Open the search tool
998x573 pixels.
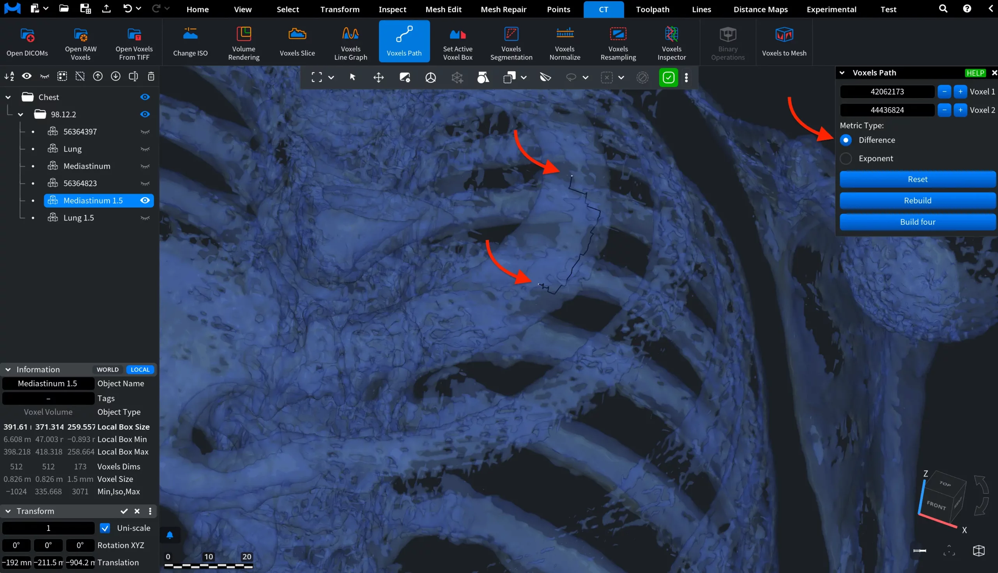pyautogui.click(x=943, y=9)
